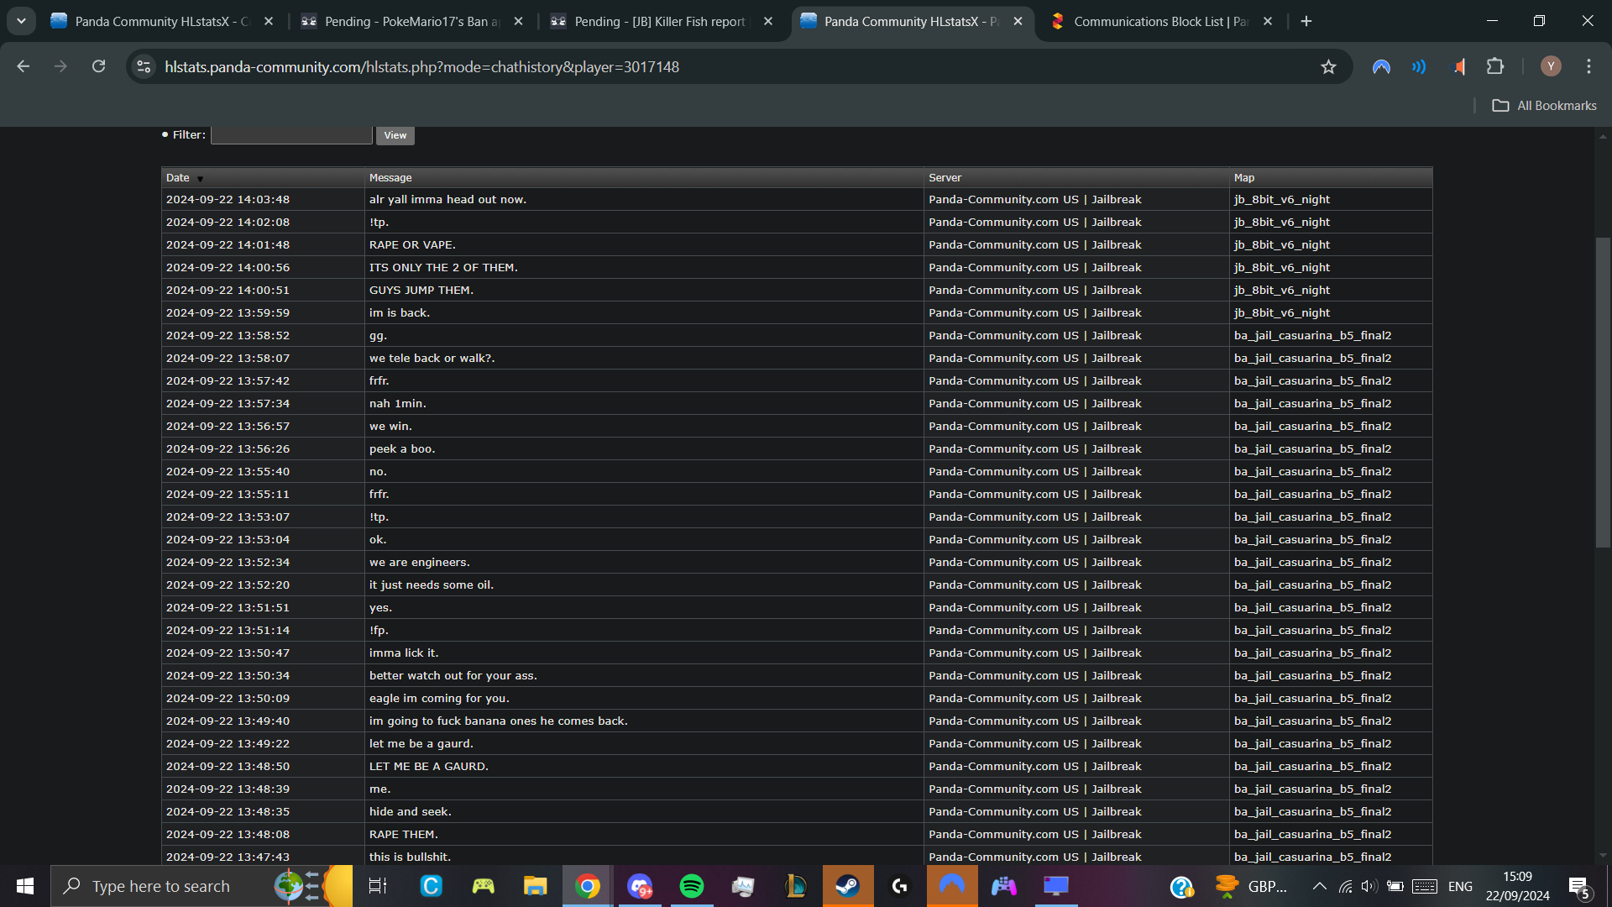Open Steam from the taskbar
This screenshot has width=1612, height=907.
[x=847, y=886]
